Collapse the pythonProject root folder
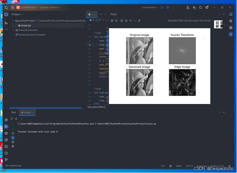The width and height of the screenshot is (237, 173). click(x=13, y=21)
